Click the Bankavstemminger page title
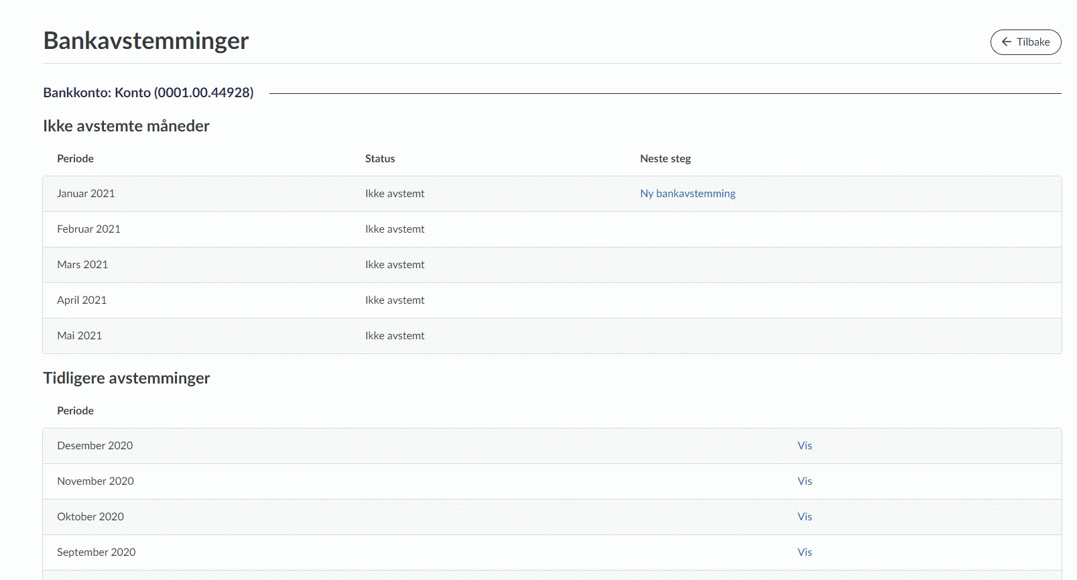This screenshot has height=580, width=1077. 146,41
